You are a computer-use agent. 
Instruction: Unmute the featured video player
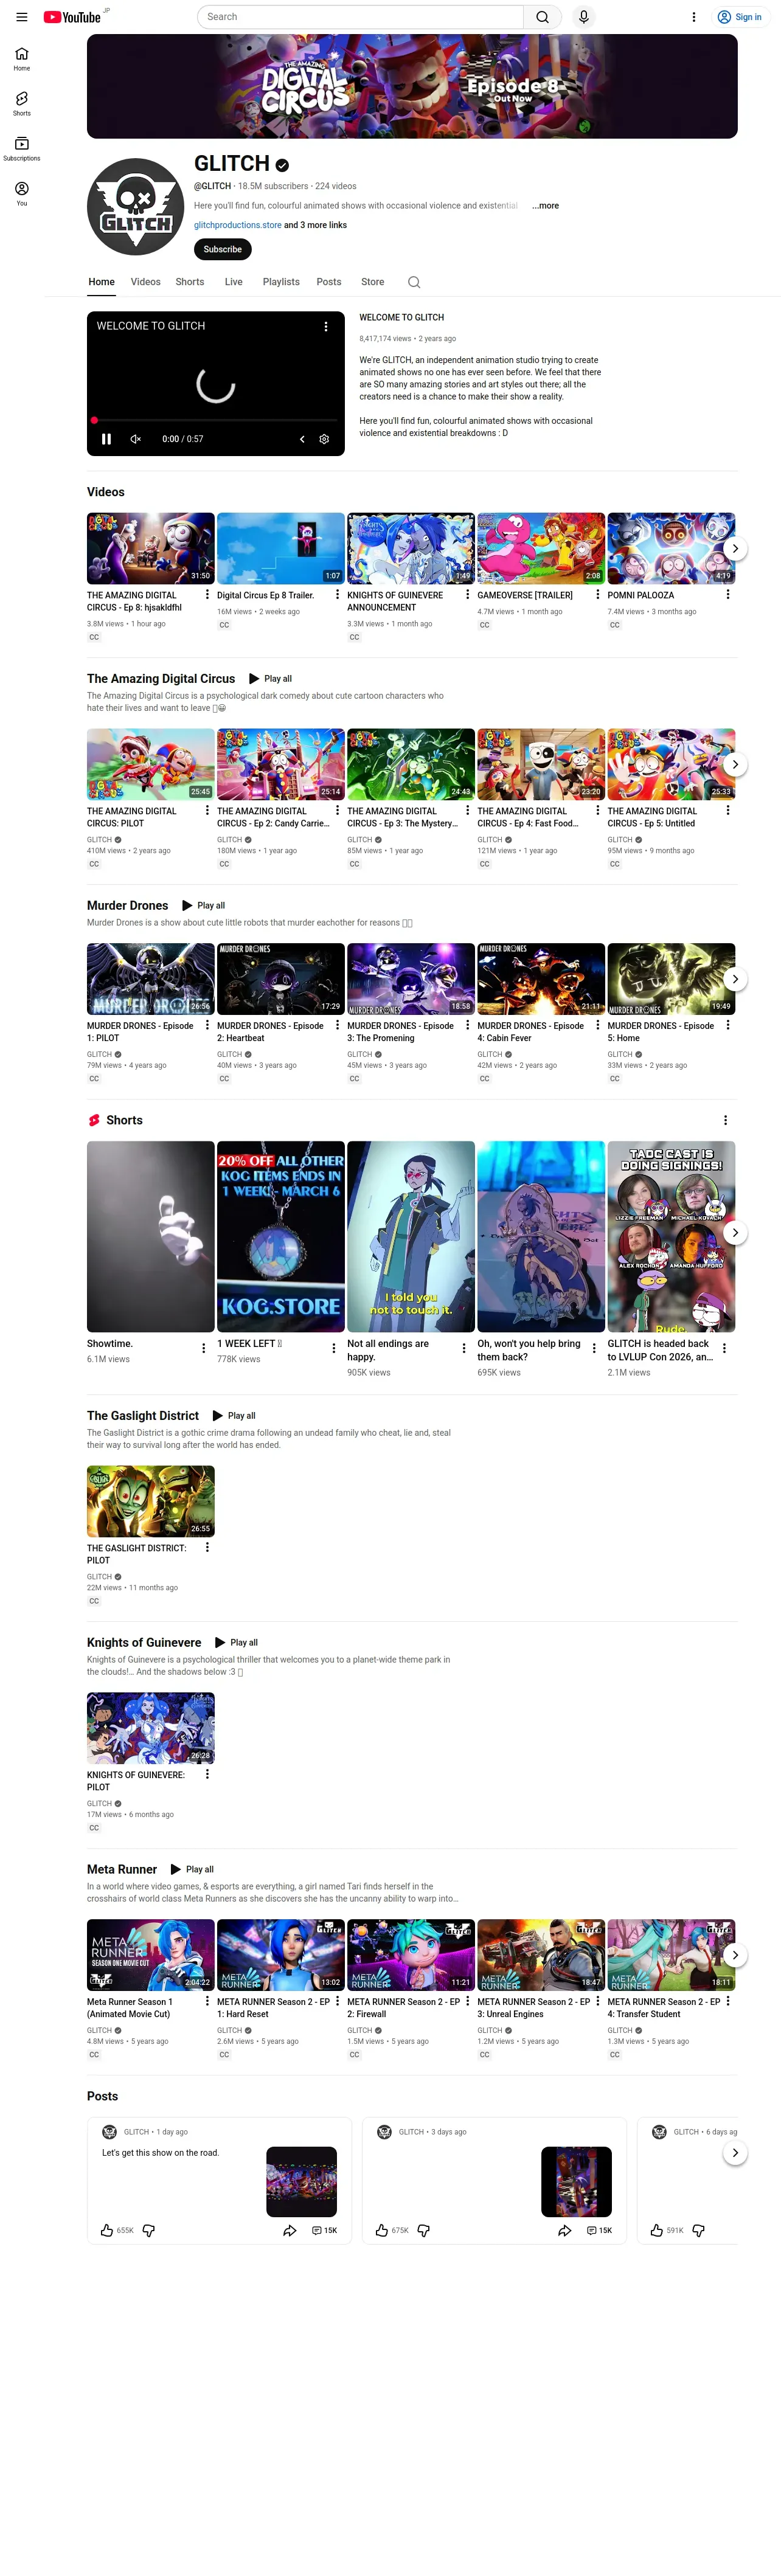tap(136, 439)
